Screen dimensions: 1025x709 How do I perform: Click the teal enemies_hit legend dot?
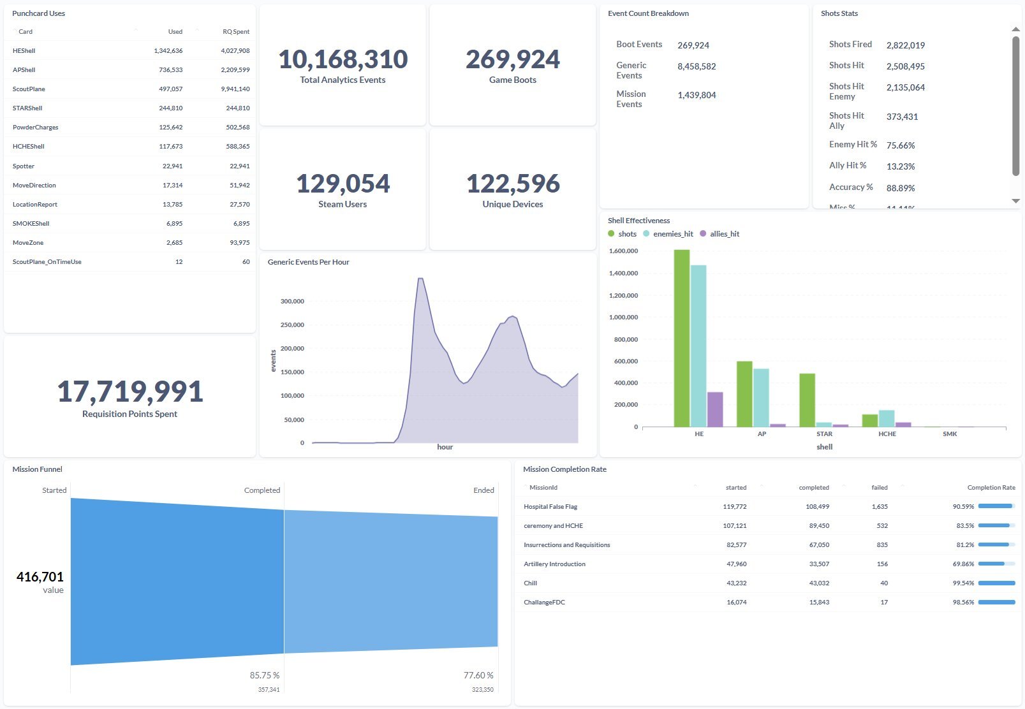646,234
